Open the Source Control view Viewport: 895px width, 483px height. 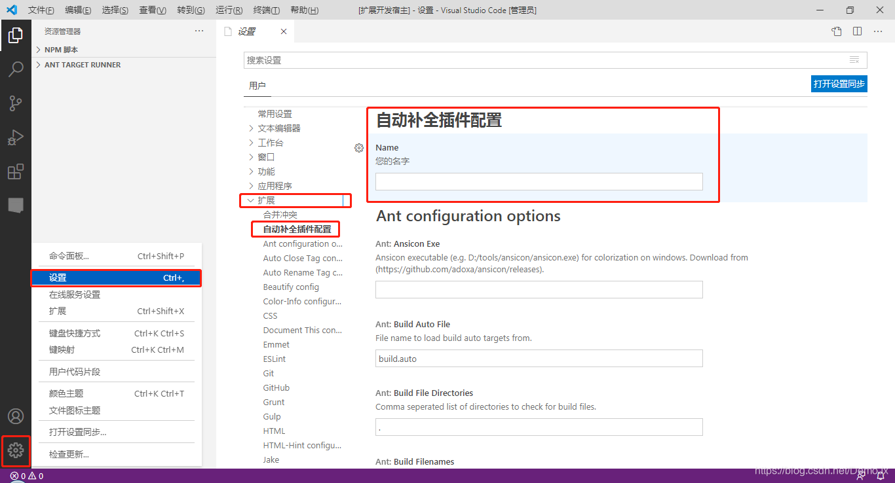(x=16, y=103)
